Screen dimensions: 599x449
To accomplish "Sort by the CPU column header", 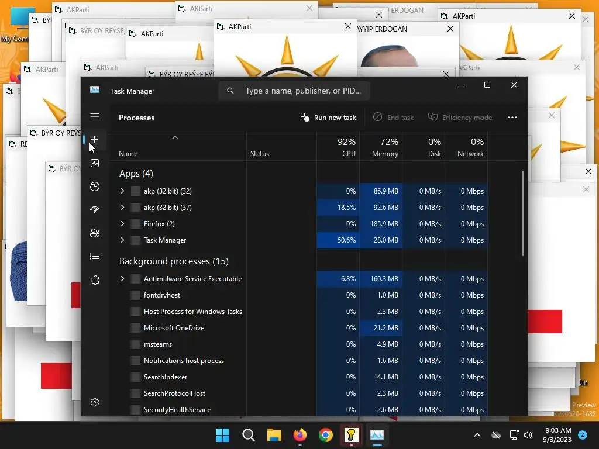I will [338, 147].
